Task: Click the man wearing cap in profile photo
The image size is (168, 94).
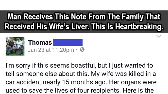Action: (x=19, y=44)
